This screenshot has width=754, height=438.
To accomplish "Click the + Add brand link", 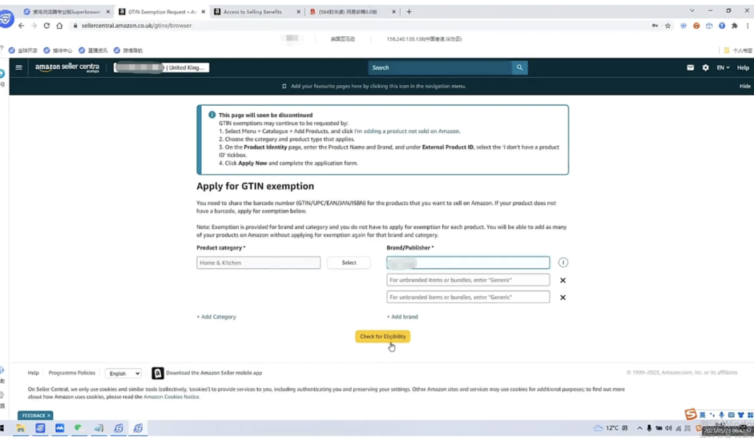I will click(x=402, y=316).
